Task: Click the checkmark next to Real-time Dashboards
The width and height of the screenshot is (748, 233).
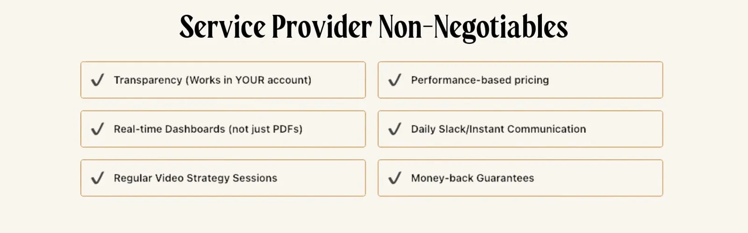Action: 97,129
